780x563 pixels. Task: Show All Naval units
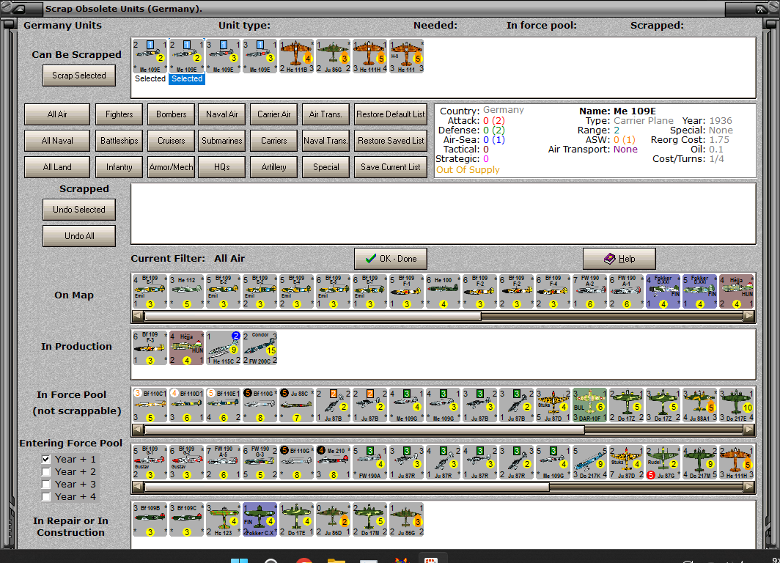click(x=57, y=141)
